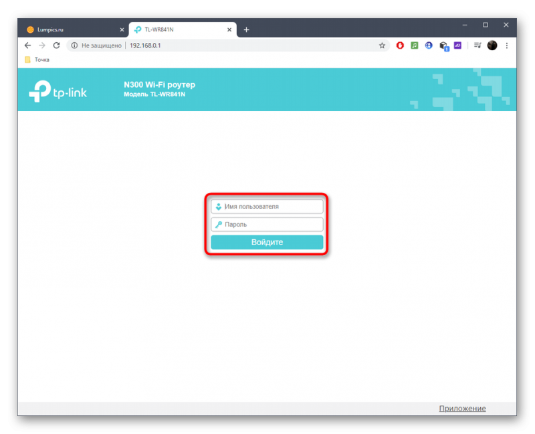
Task: Bookmark this page with star icon
Action: click(382, 46)
